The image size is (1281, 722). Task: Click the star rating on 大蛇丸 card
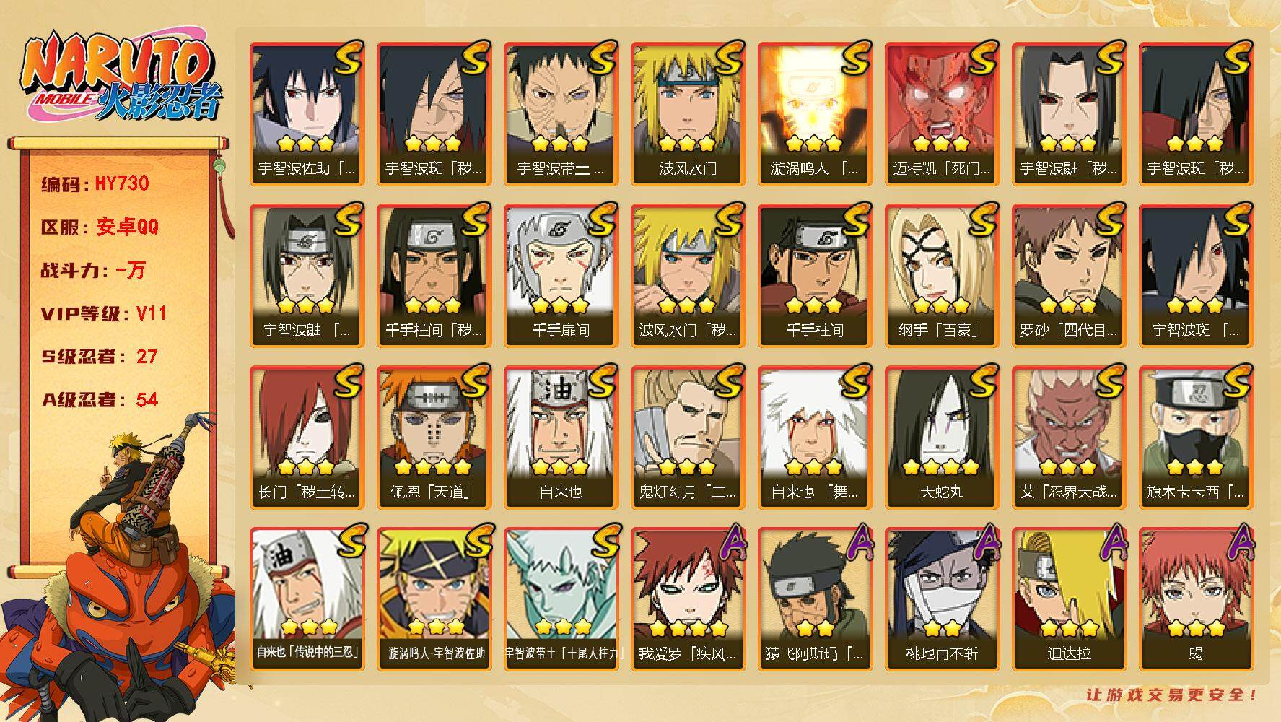942,467
